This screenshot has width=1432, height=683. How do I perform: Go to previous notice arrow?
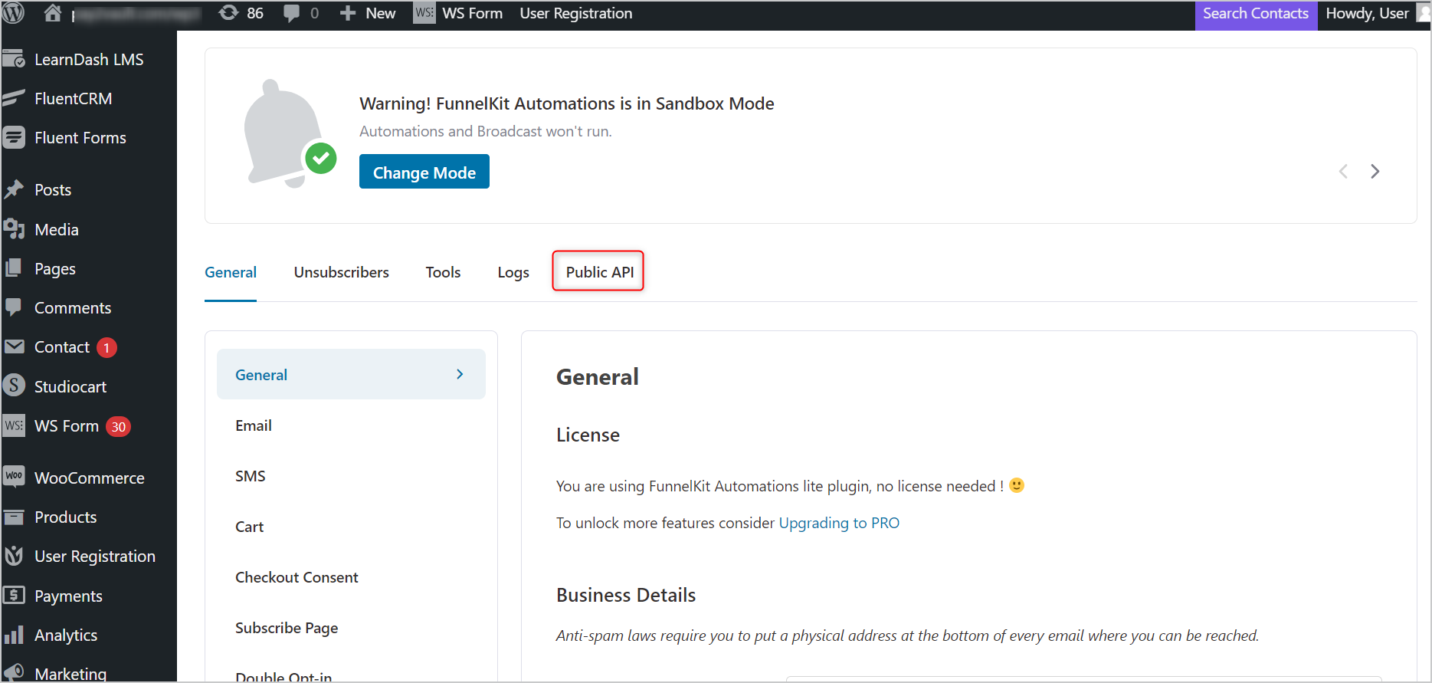tap(1343, 171)
